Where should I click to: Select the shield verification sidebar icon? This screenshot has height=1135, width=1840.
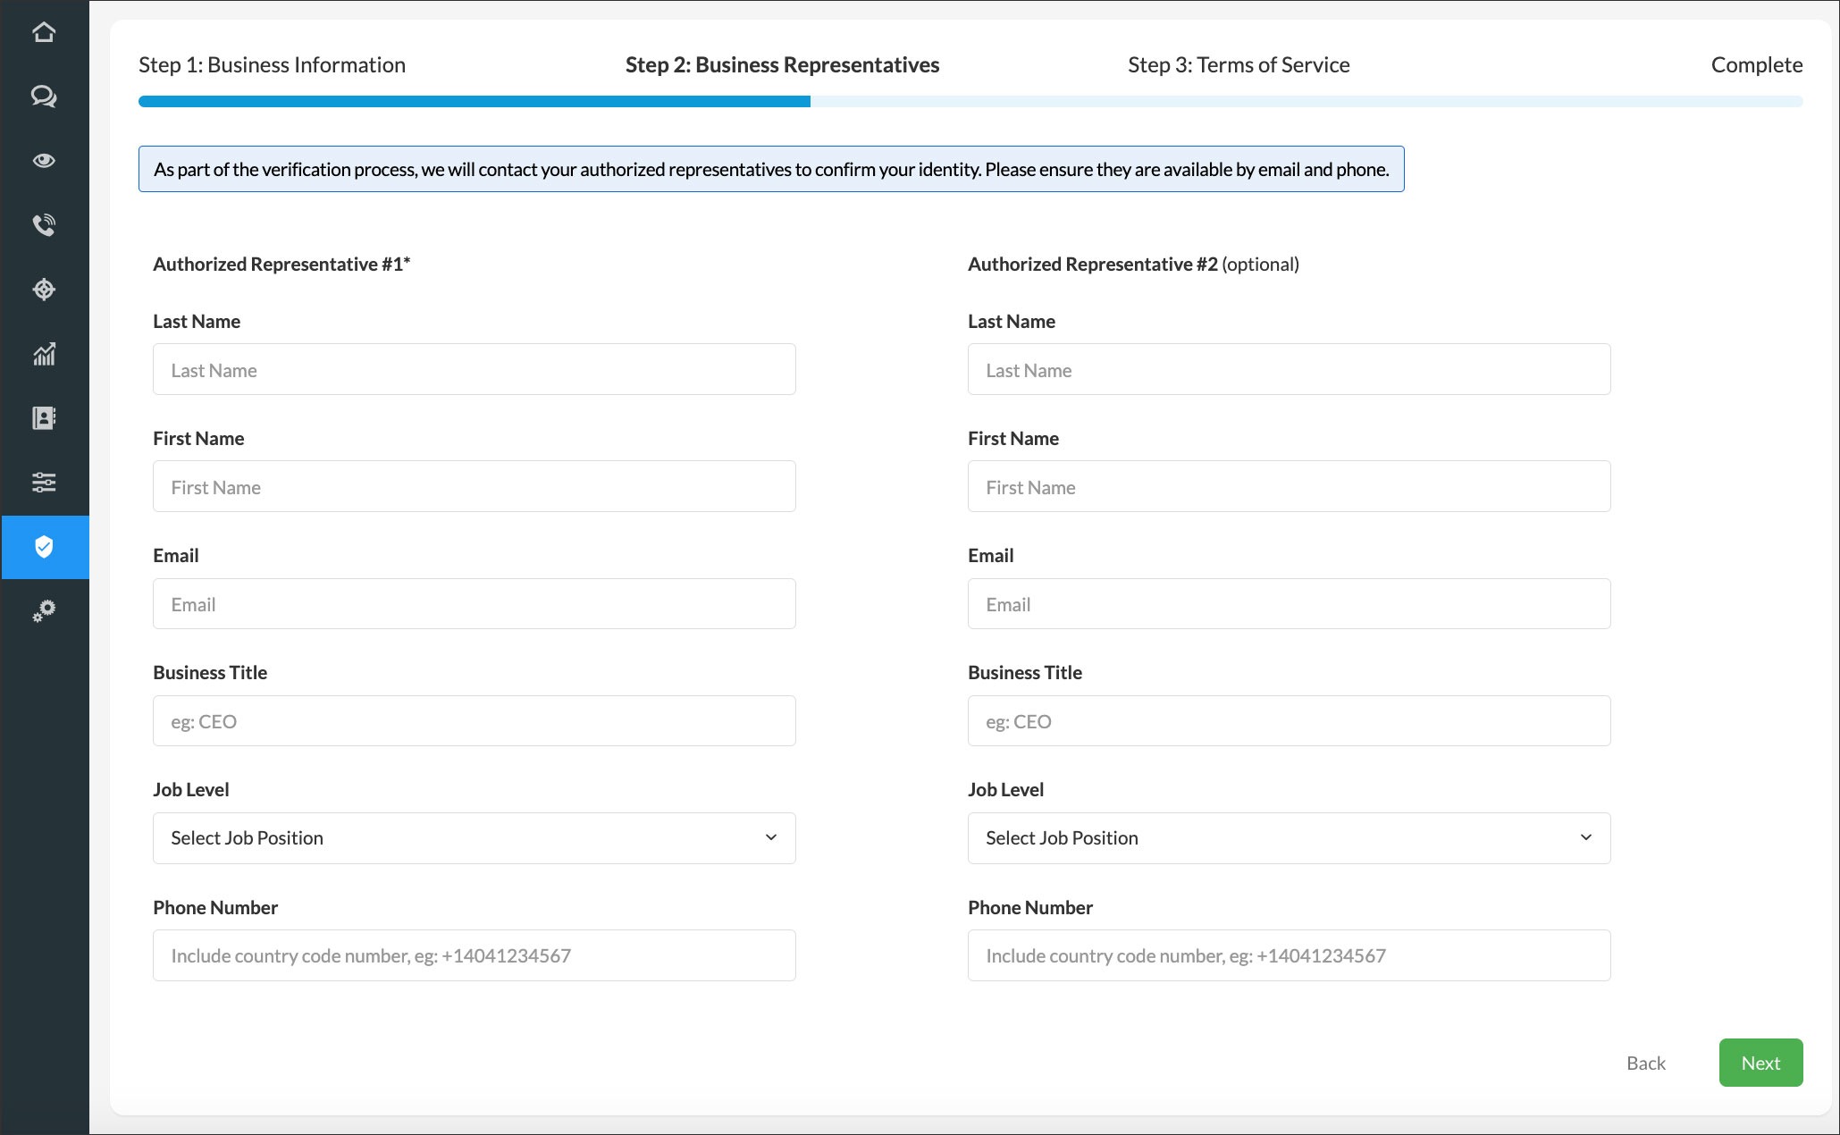44,547
